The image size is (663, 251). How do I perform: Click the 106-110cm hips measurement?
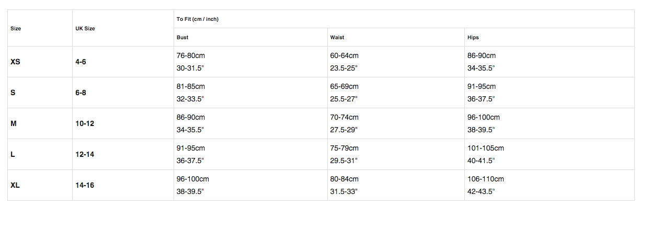486,179
